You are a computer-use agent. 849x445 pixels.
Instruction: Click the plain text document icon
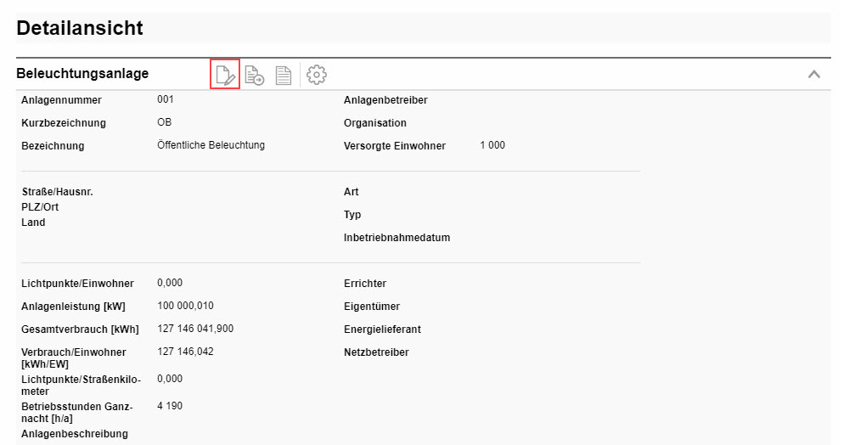[283, 75]
